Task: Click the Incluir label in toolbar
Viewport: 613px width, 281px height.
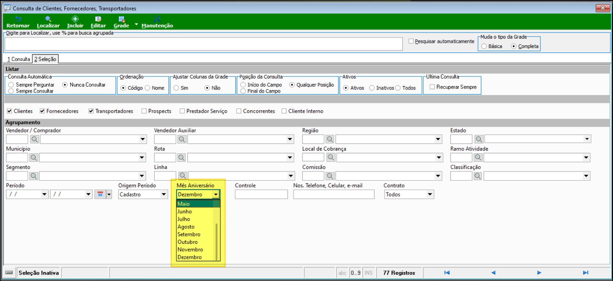Action: (x=75, y=25)
